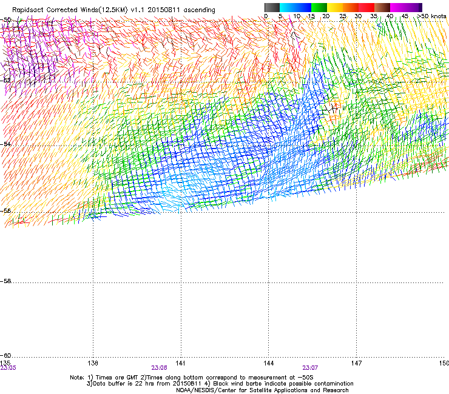Click the purple time stamp '23:05'
Viewport: 449px width, 394px height.
point(8,368)
